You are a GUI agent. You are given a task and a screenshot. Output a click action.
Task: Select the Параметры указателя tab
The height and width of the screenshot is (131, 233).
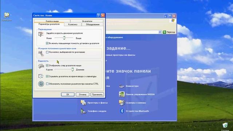pos(49,24)
